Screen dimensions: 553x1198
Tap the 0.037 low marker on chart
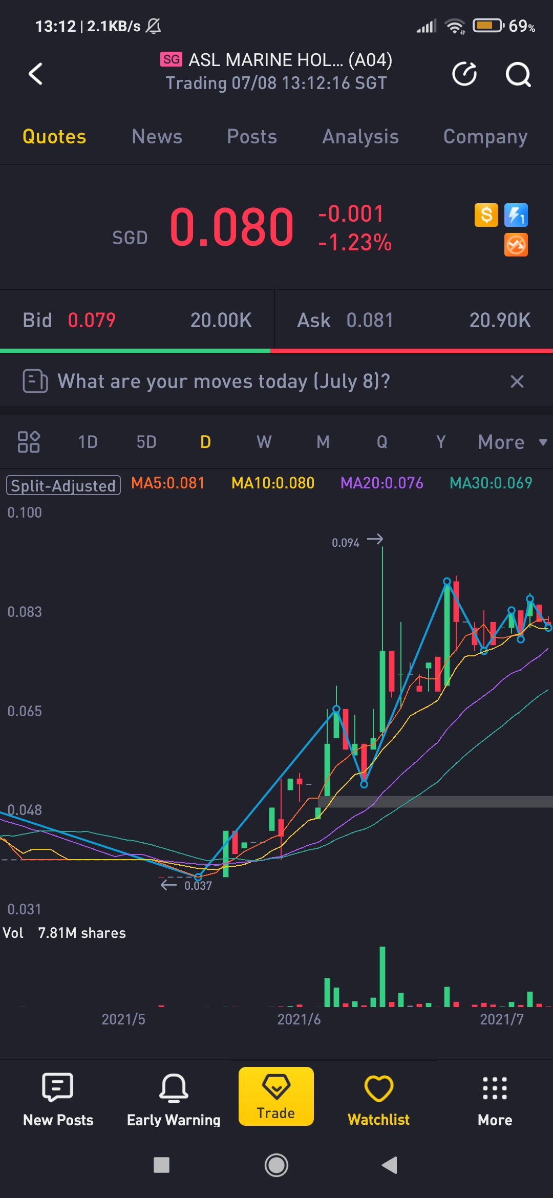[186, 885]
